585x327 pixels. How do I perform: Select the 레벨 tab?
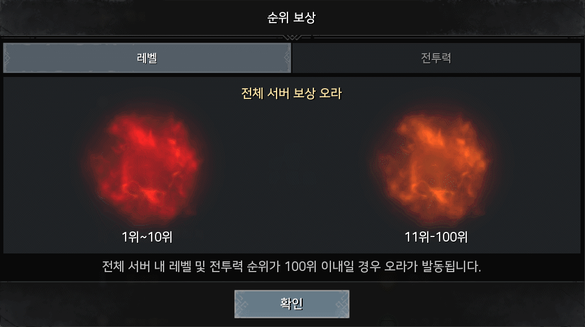[x=147, y=58]
